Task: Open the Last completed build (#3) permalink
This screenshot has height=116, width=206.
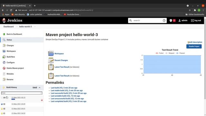Action: tap(69, 101)
